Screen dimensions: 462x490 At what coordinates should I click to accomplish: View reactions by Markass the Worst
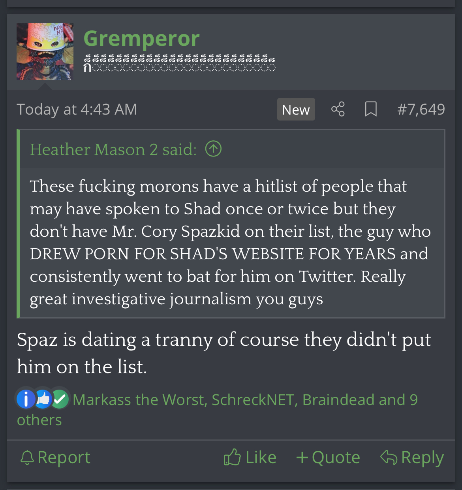(x=140, y=400)
